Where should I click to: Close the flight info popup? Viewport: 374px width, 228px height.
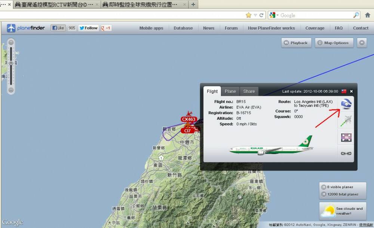(351, 91)
